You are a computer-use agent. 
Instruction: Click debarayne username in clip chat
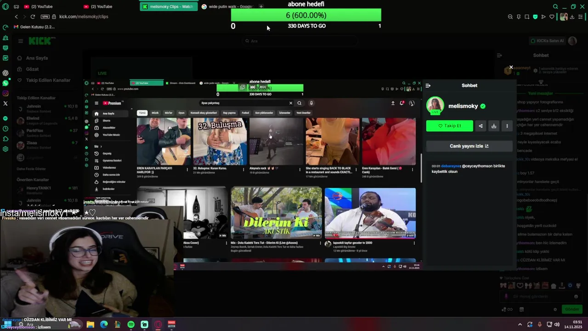pos(450,166)
